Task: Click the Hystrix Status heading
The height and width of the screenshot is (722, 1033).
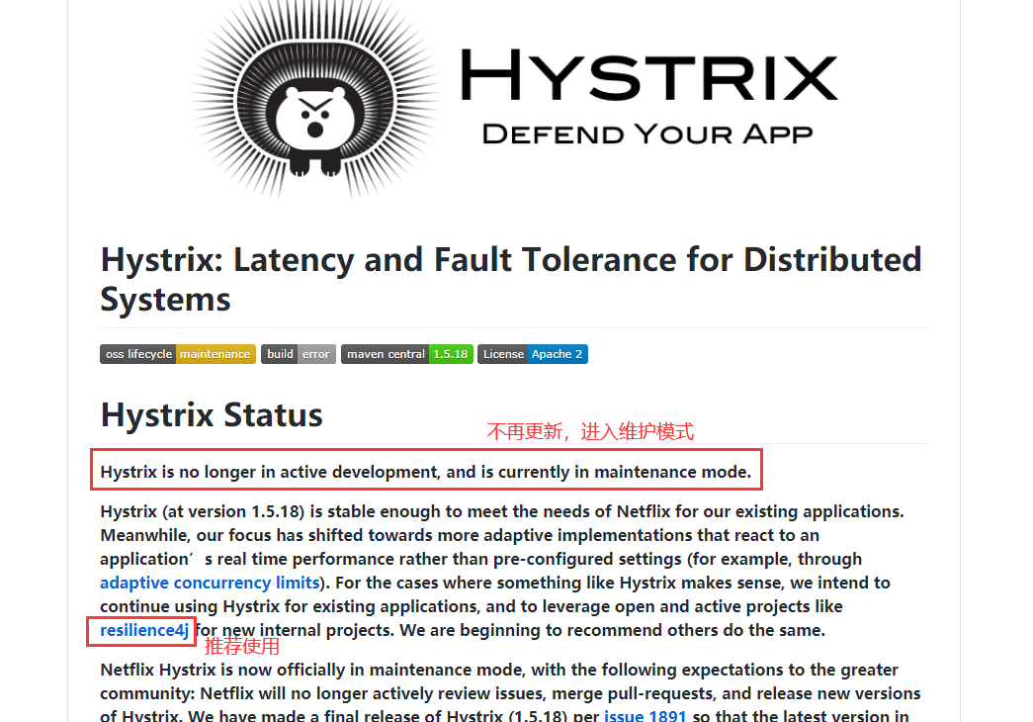Action: tap(212, 415)
